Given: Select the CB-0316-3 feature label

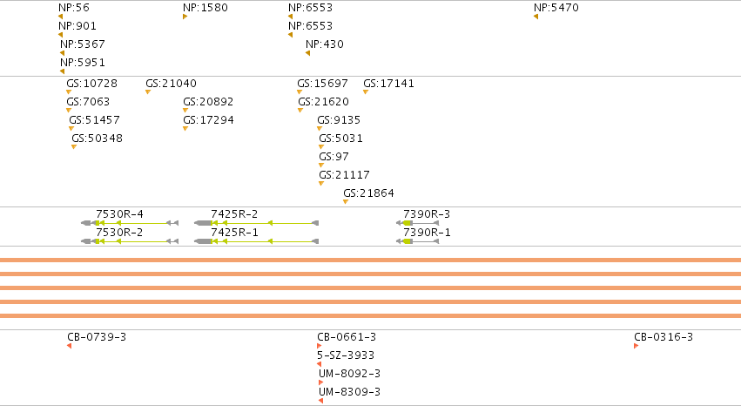Looking at the screenshot, I should (664, 337).
